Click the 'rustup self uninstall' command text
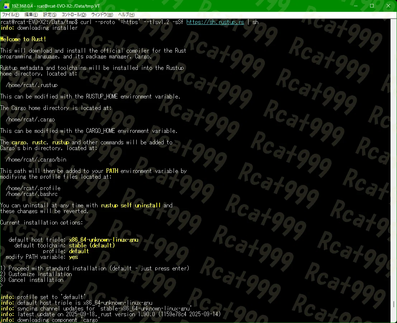This screenshot has height=323, width=397. click(131, 205)
